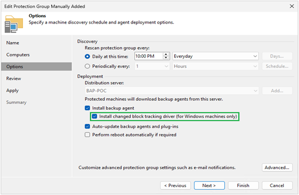Viewport: 299px width, 195px height.
Task: Click the Cancel button
Action: click(277, 186)
